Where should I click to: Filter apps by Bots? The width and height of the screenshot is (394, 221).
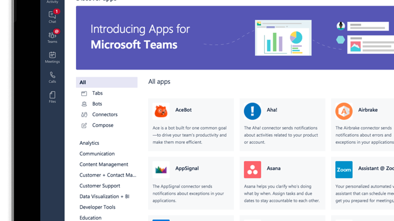[x=97, y=104]
